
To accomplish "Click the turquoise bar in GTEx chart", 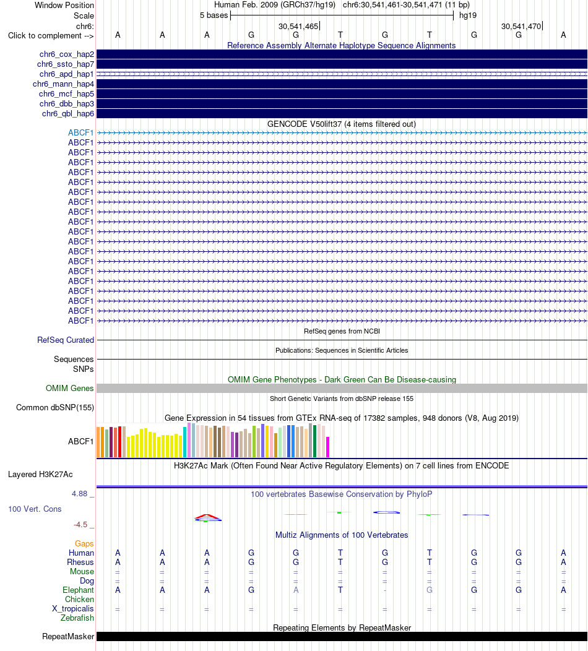I will (185, 442).
